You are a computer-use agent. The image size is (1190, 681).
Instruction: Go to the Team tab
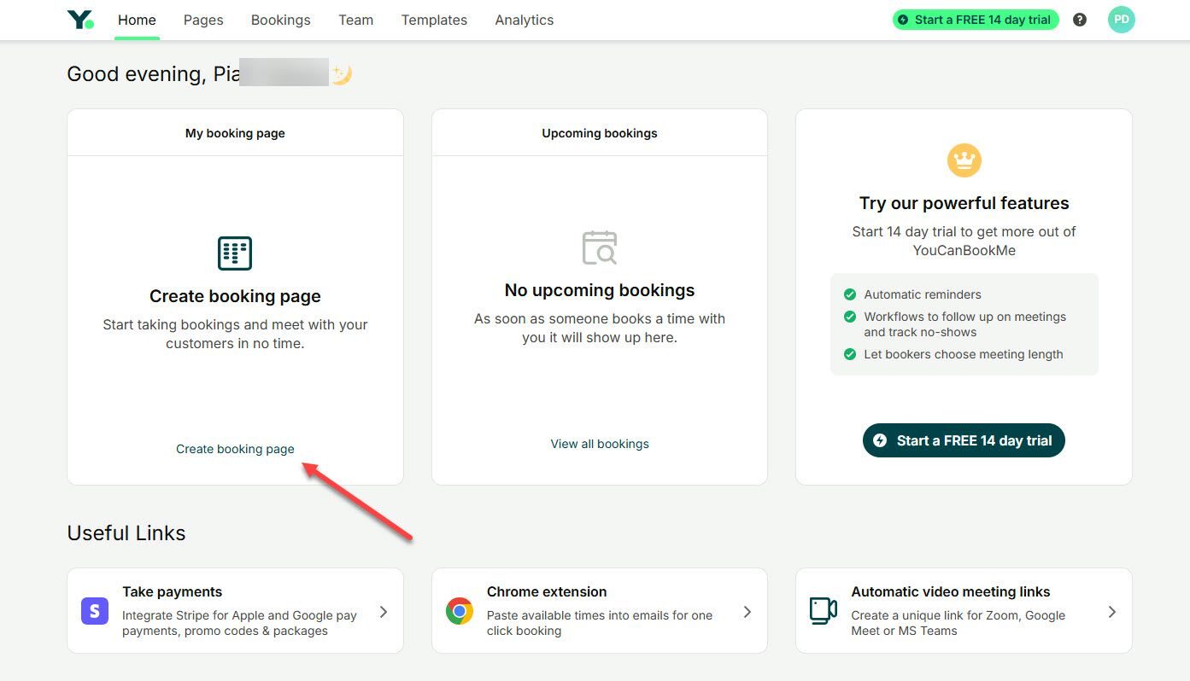pos(355,20)
